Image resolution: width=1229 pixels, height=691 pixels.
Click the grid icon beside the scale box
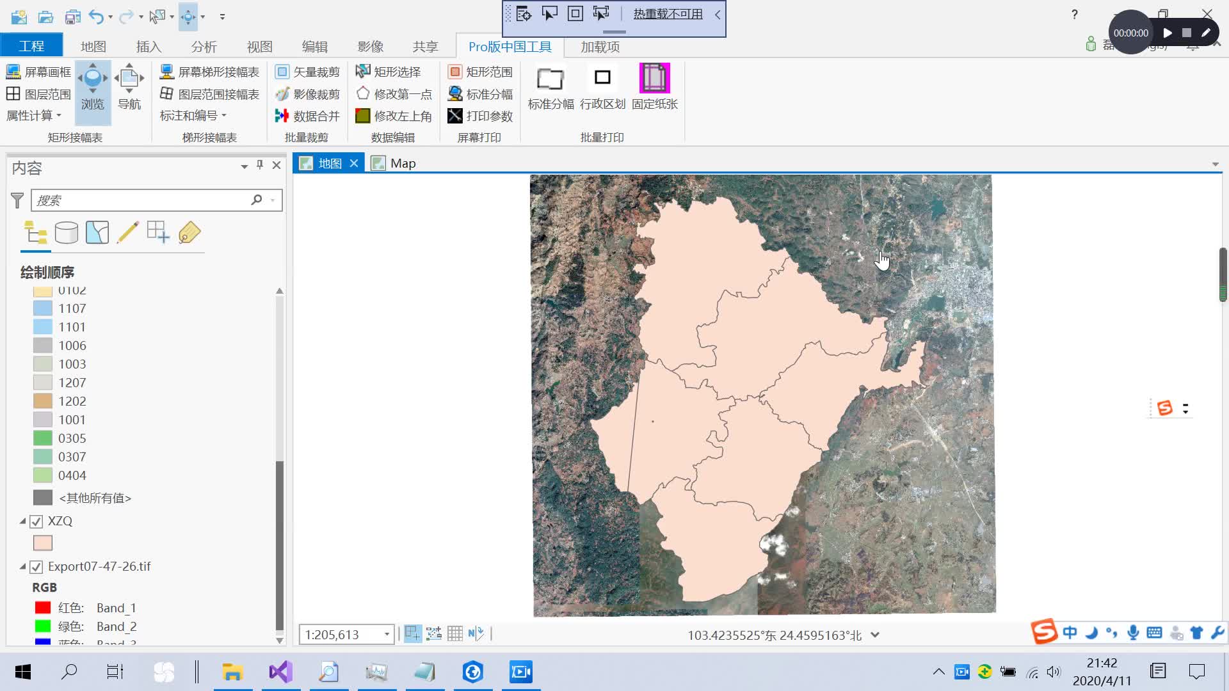point(454,634)
